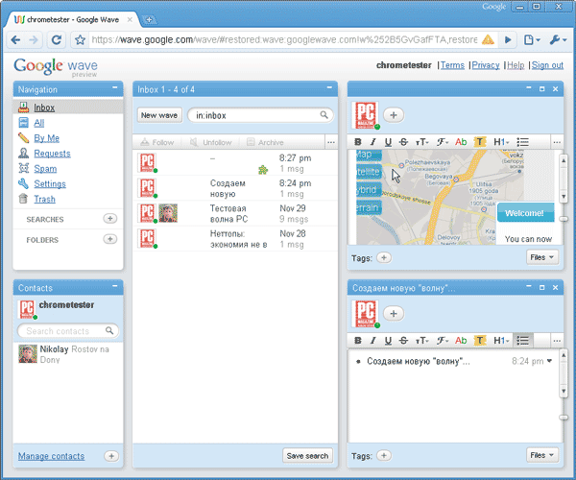
Task: Maximize the map wave panel
Action: coord(541,89)
